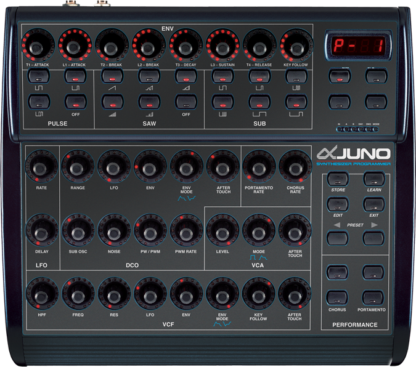Select lower SAW waveform button under L2 - BREAK
The width and height of the screenshot is (416, 367).
149,102
